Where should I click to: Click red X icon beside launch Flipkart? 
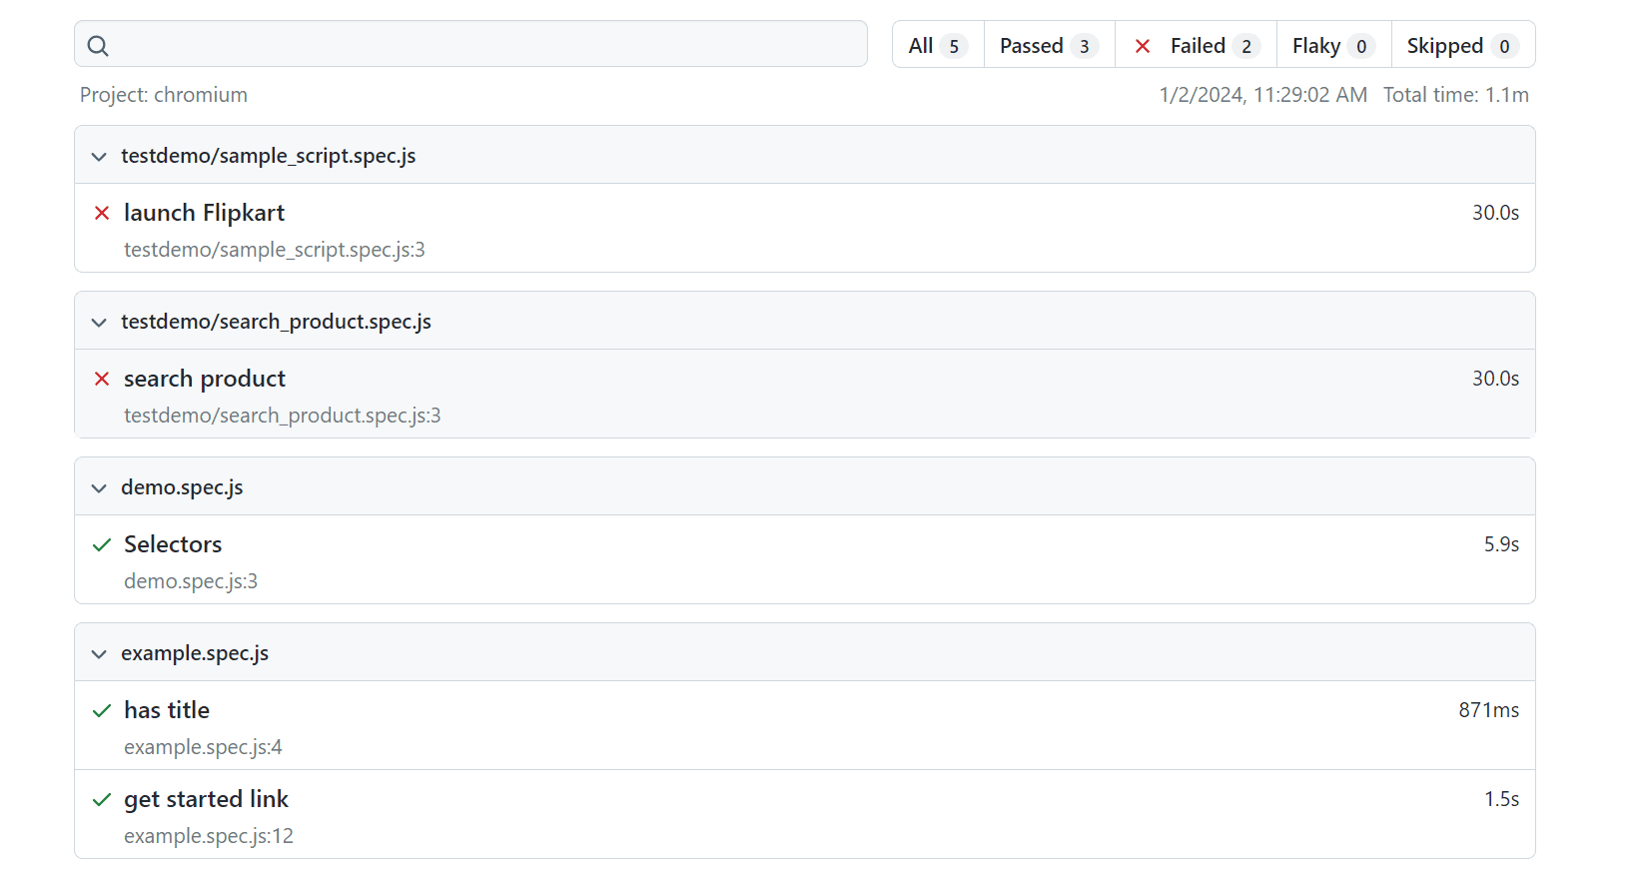(x=102, y=213)
